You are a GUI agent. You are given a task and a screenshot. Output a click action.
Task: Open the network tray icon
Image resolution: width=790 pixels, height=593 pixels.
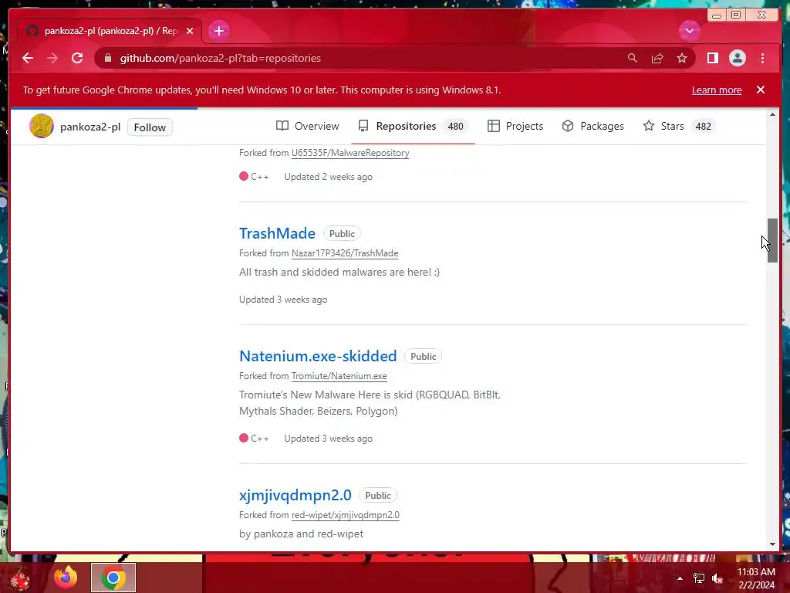(699, 578)
